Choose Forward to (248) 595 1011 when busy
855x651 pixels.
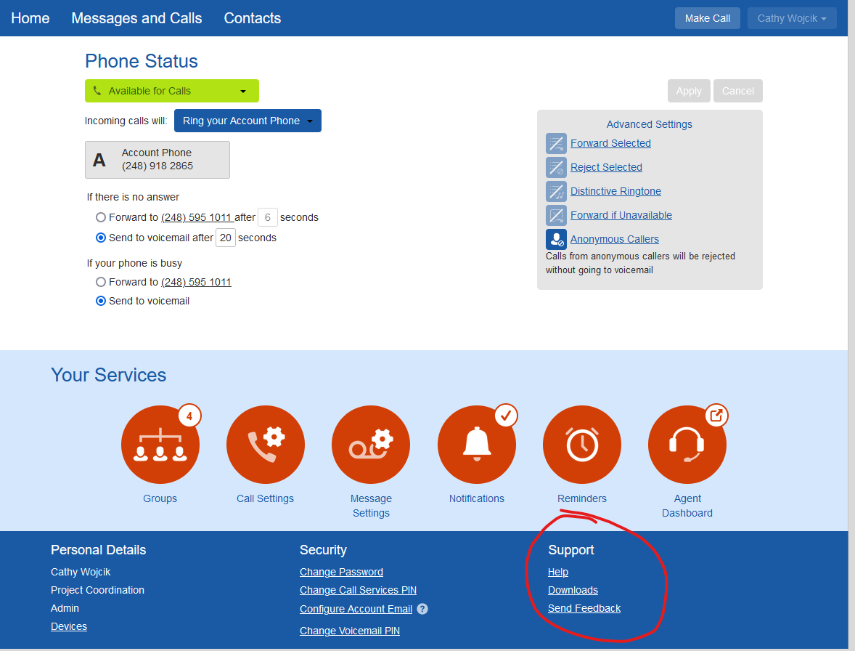click(100, 282)
